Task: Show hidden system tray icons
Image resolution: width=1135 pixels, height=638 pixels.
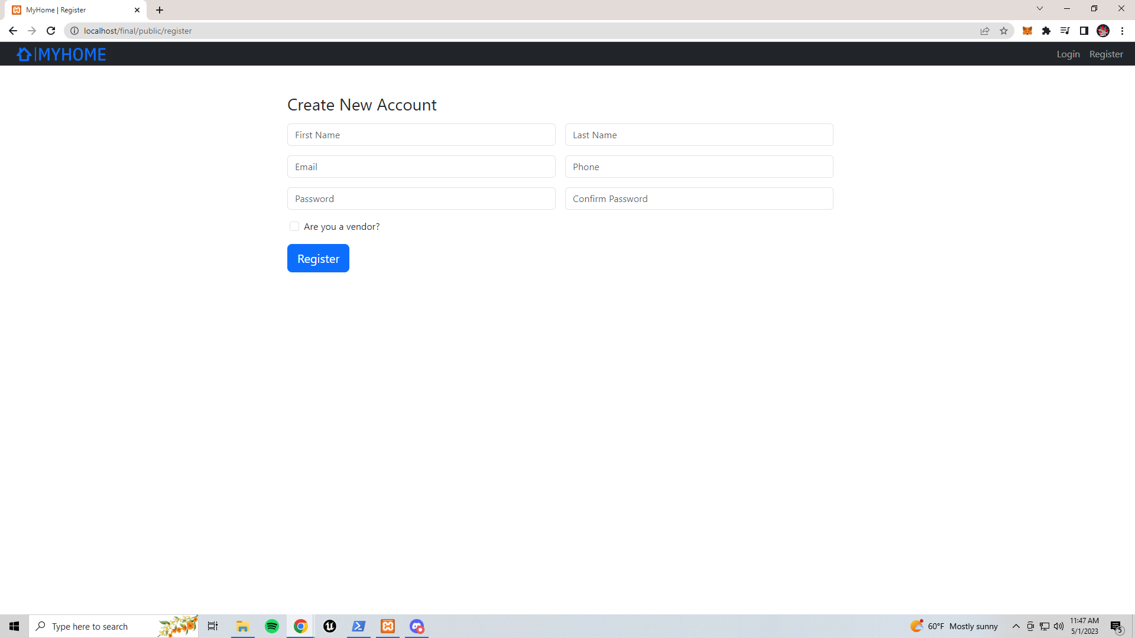Action: pos(1016,626)
